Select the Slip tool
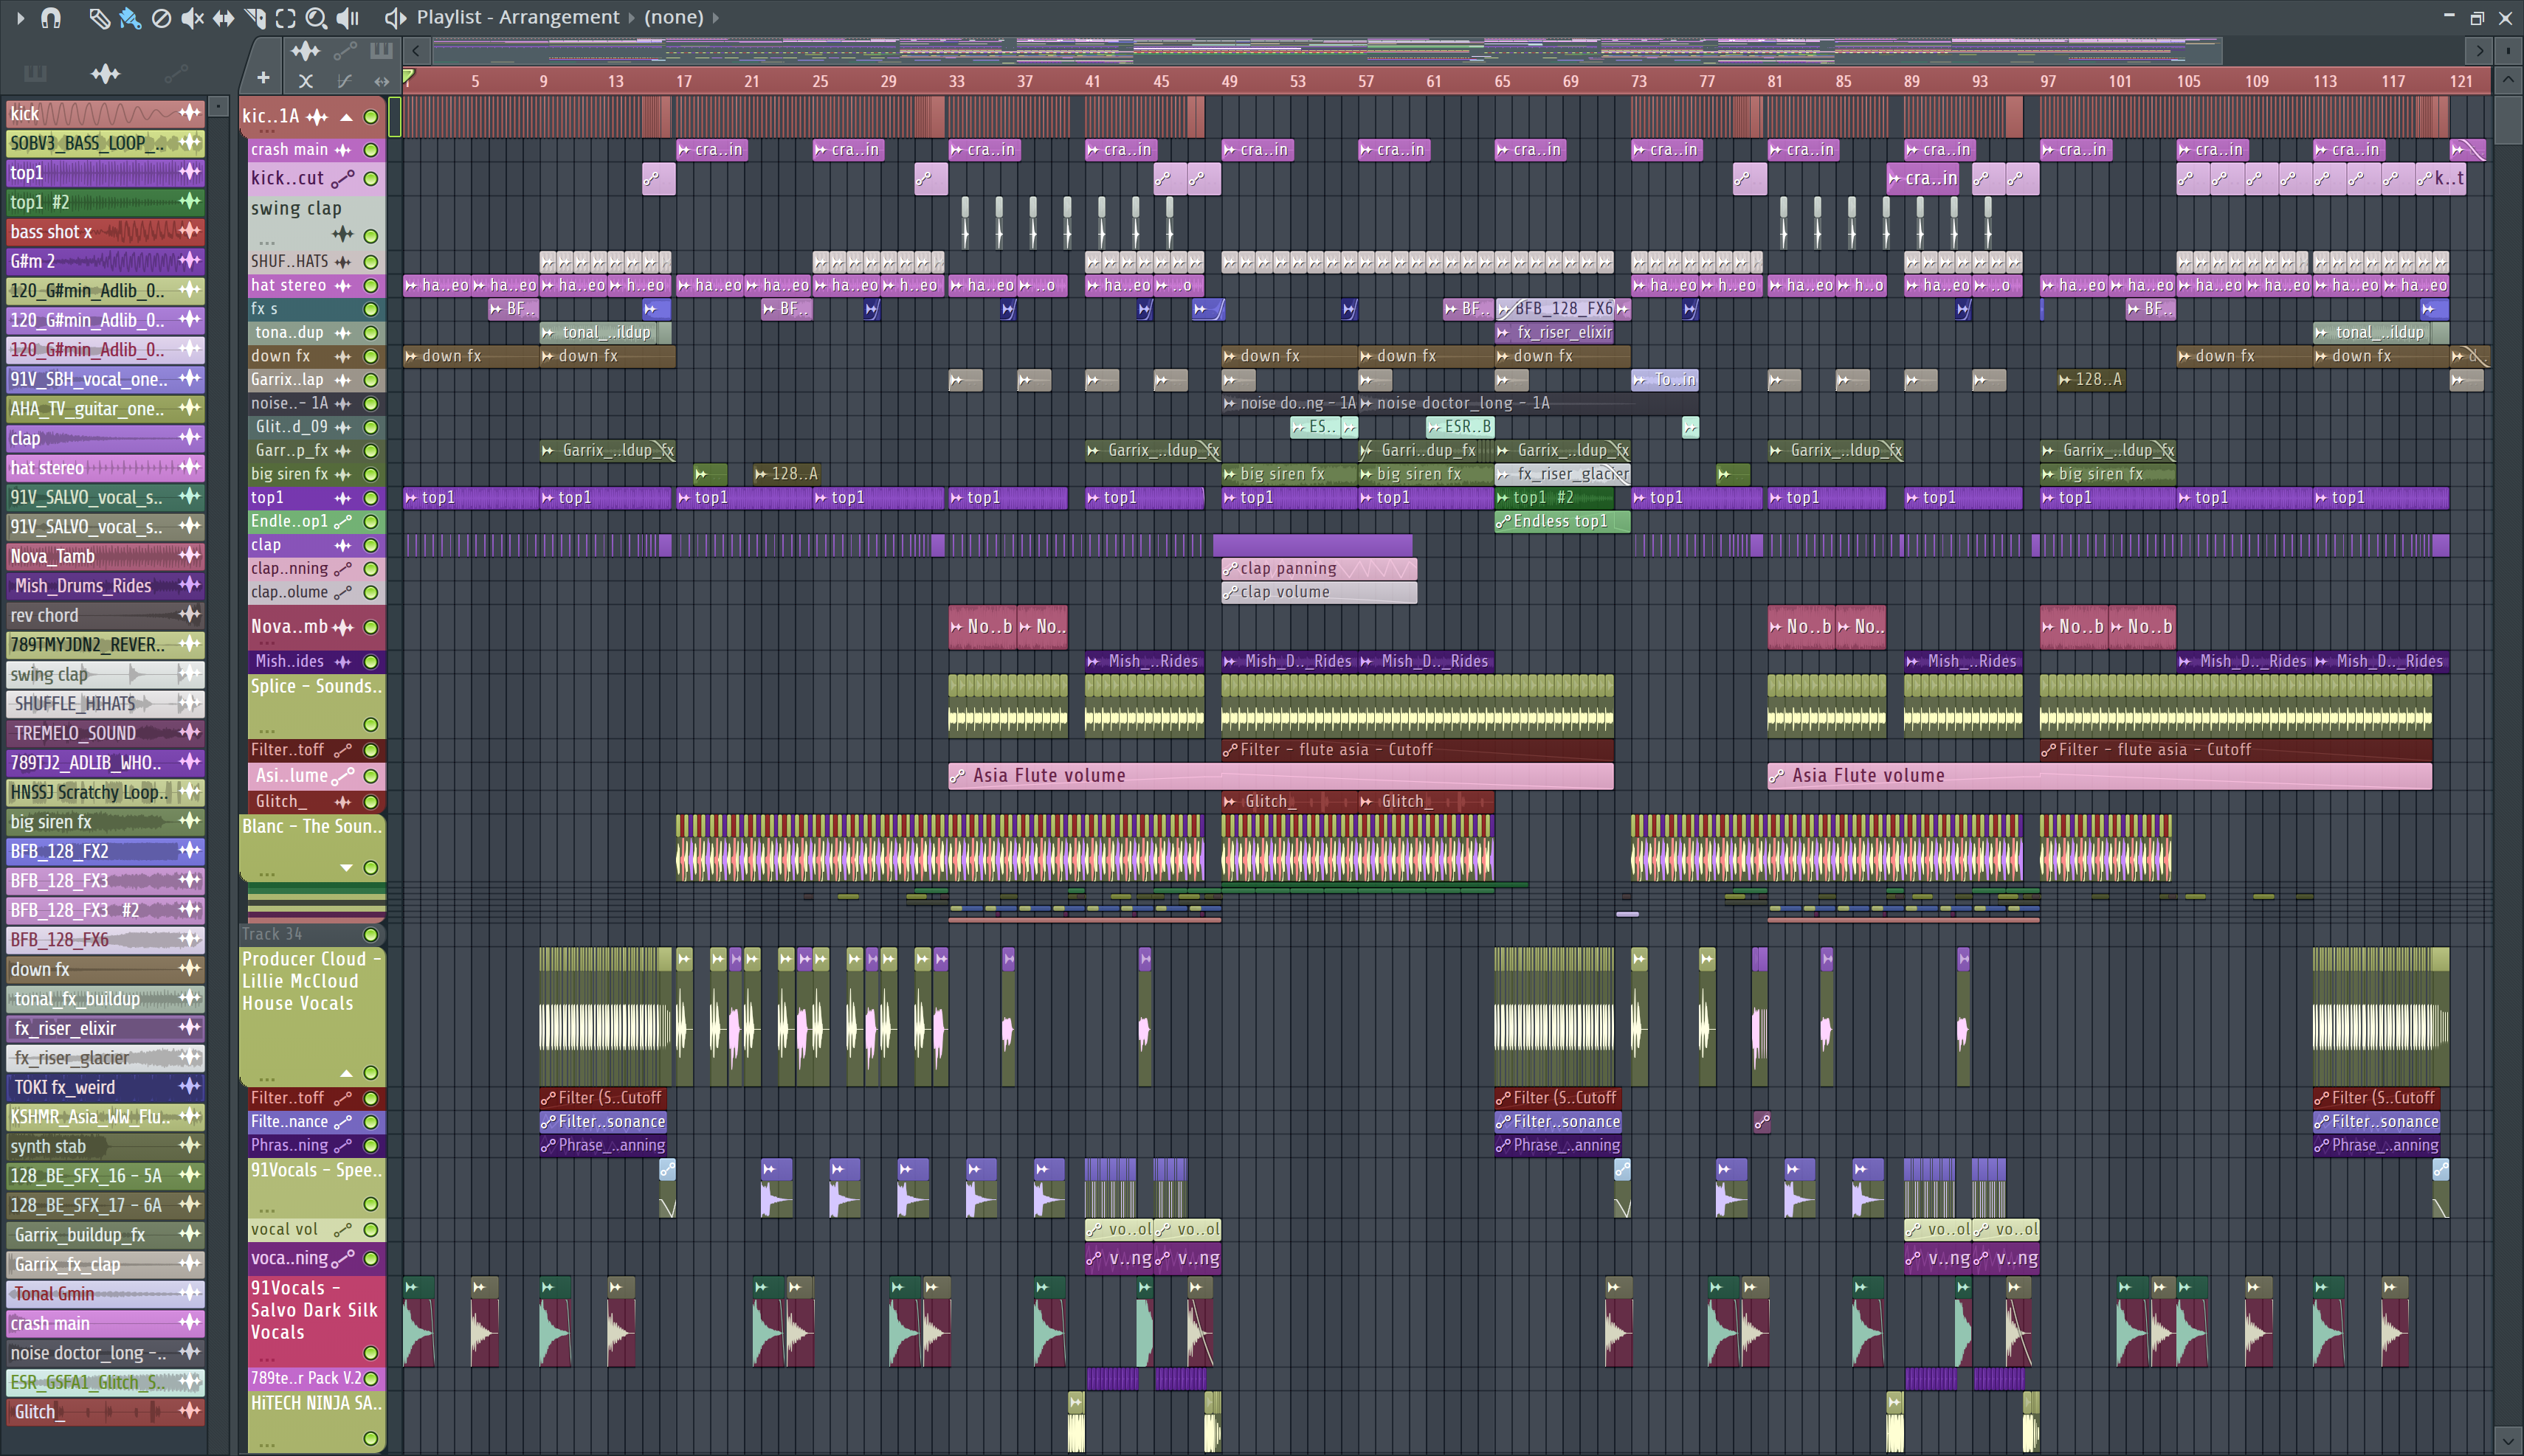The image size is (2524, 1456). (223, 17)
